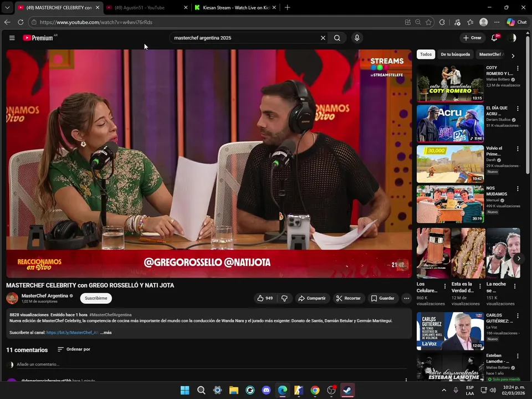Open Windows Start menu
The height and width of the screenshot is (399, 532).
[x=185, y=390]
